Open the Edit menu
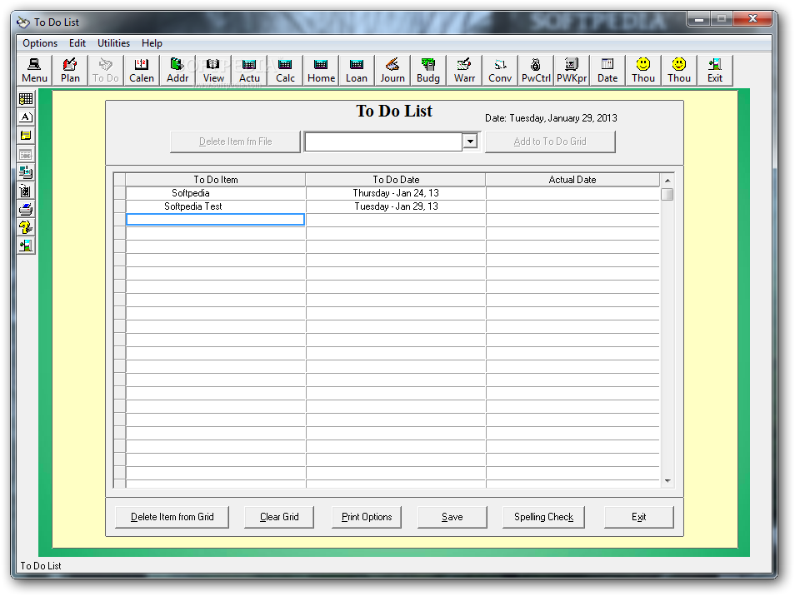The image size is (795, 596). coord(77,43)
